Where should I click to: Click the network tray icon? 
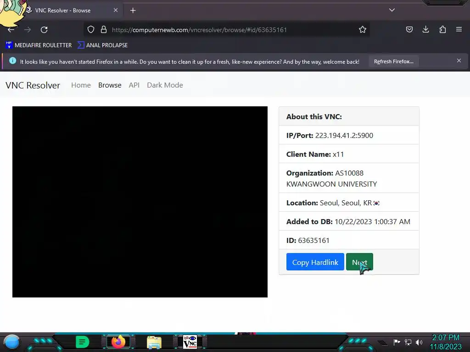coord(408,342)
